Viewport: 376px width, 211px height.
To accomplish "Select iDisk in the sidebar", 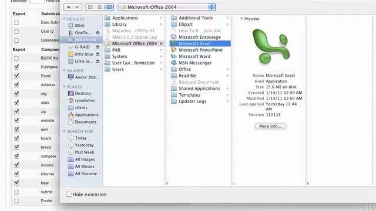I will click(79, 25).
